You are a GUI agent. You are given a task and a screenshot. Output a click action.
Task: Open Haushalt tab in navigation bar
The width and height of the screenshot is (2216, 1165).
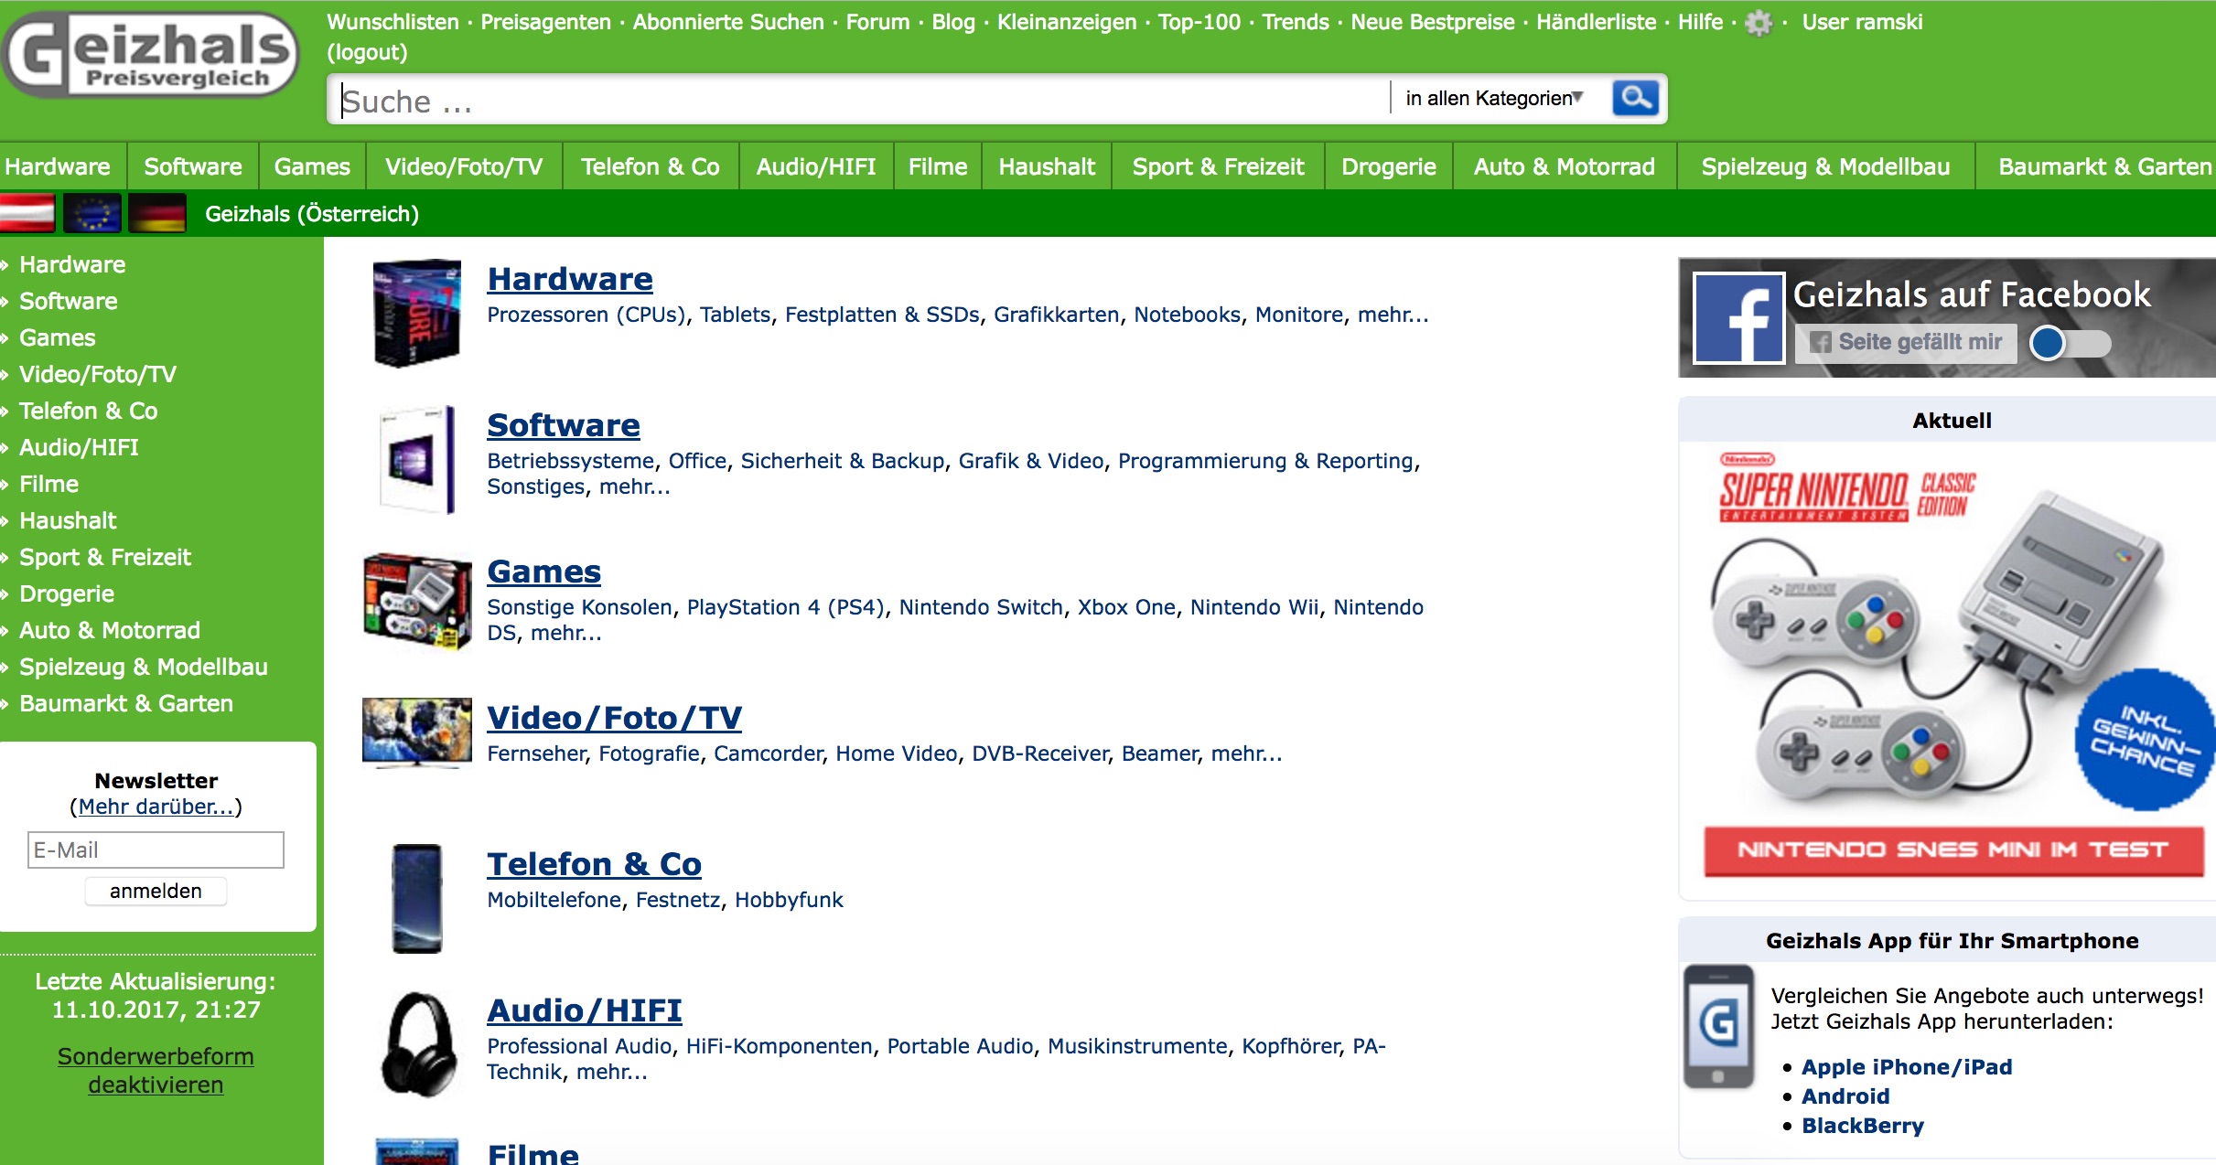(x=1047, y=166)
